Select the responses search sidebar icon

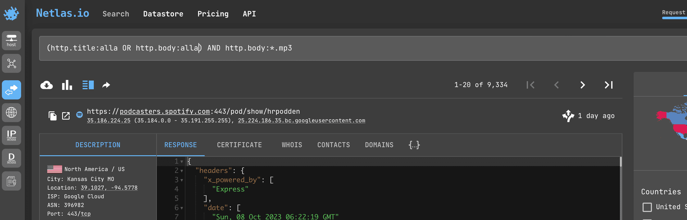click(x=11, y=90)
